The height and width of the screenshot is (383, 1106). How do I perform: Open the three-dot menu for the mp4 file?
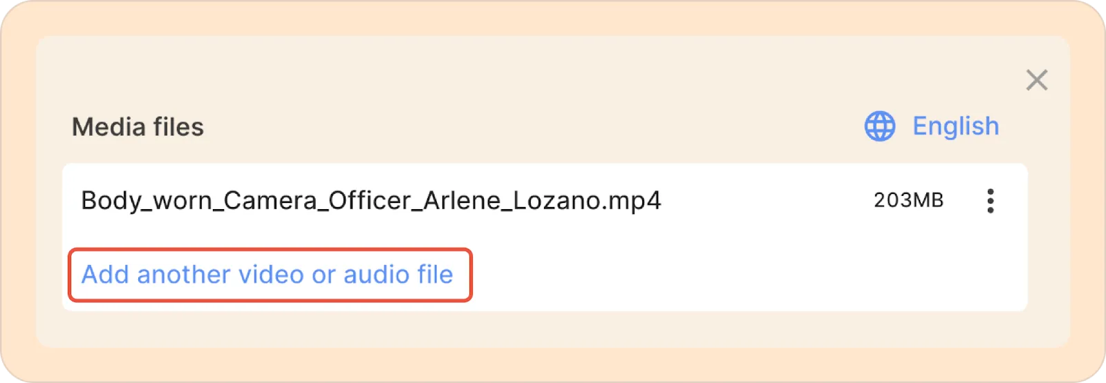coord(990,201)
